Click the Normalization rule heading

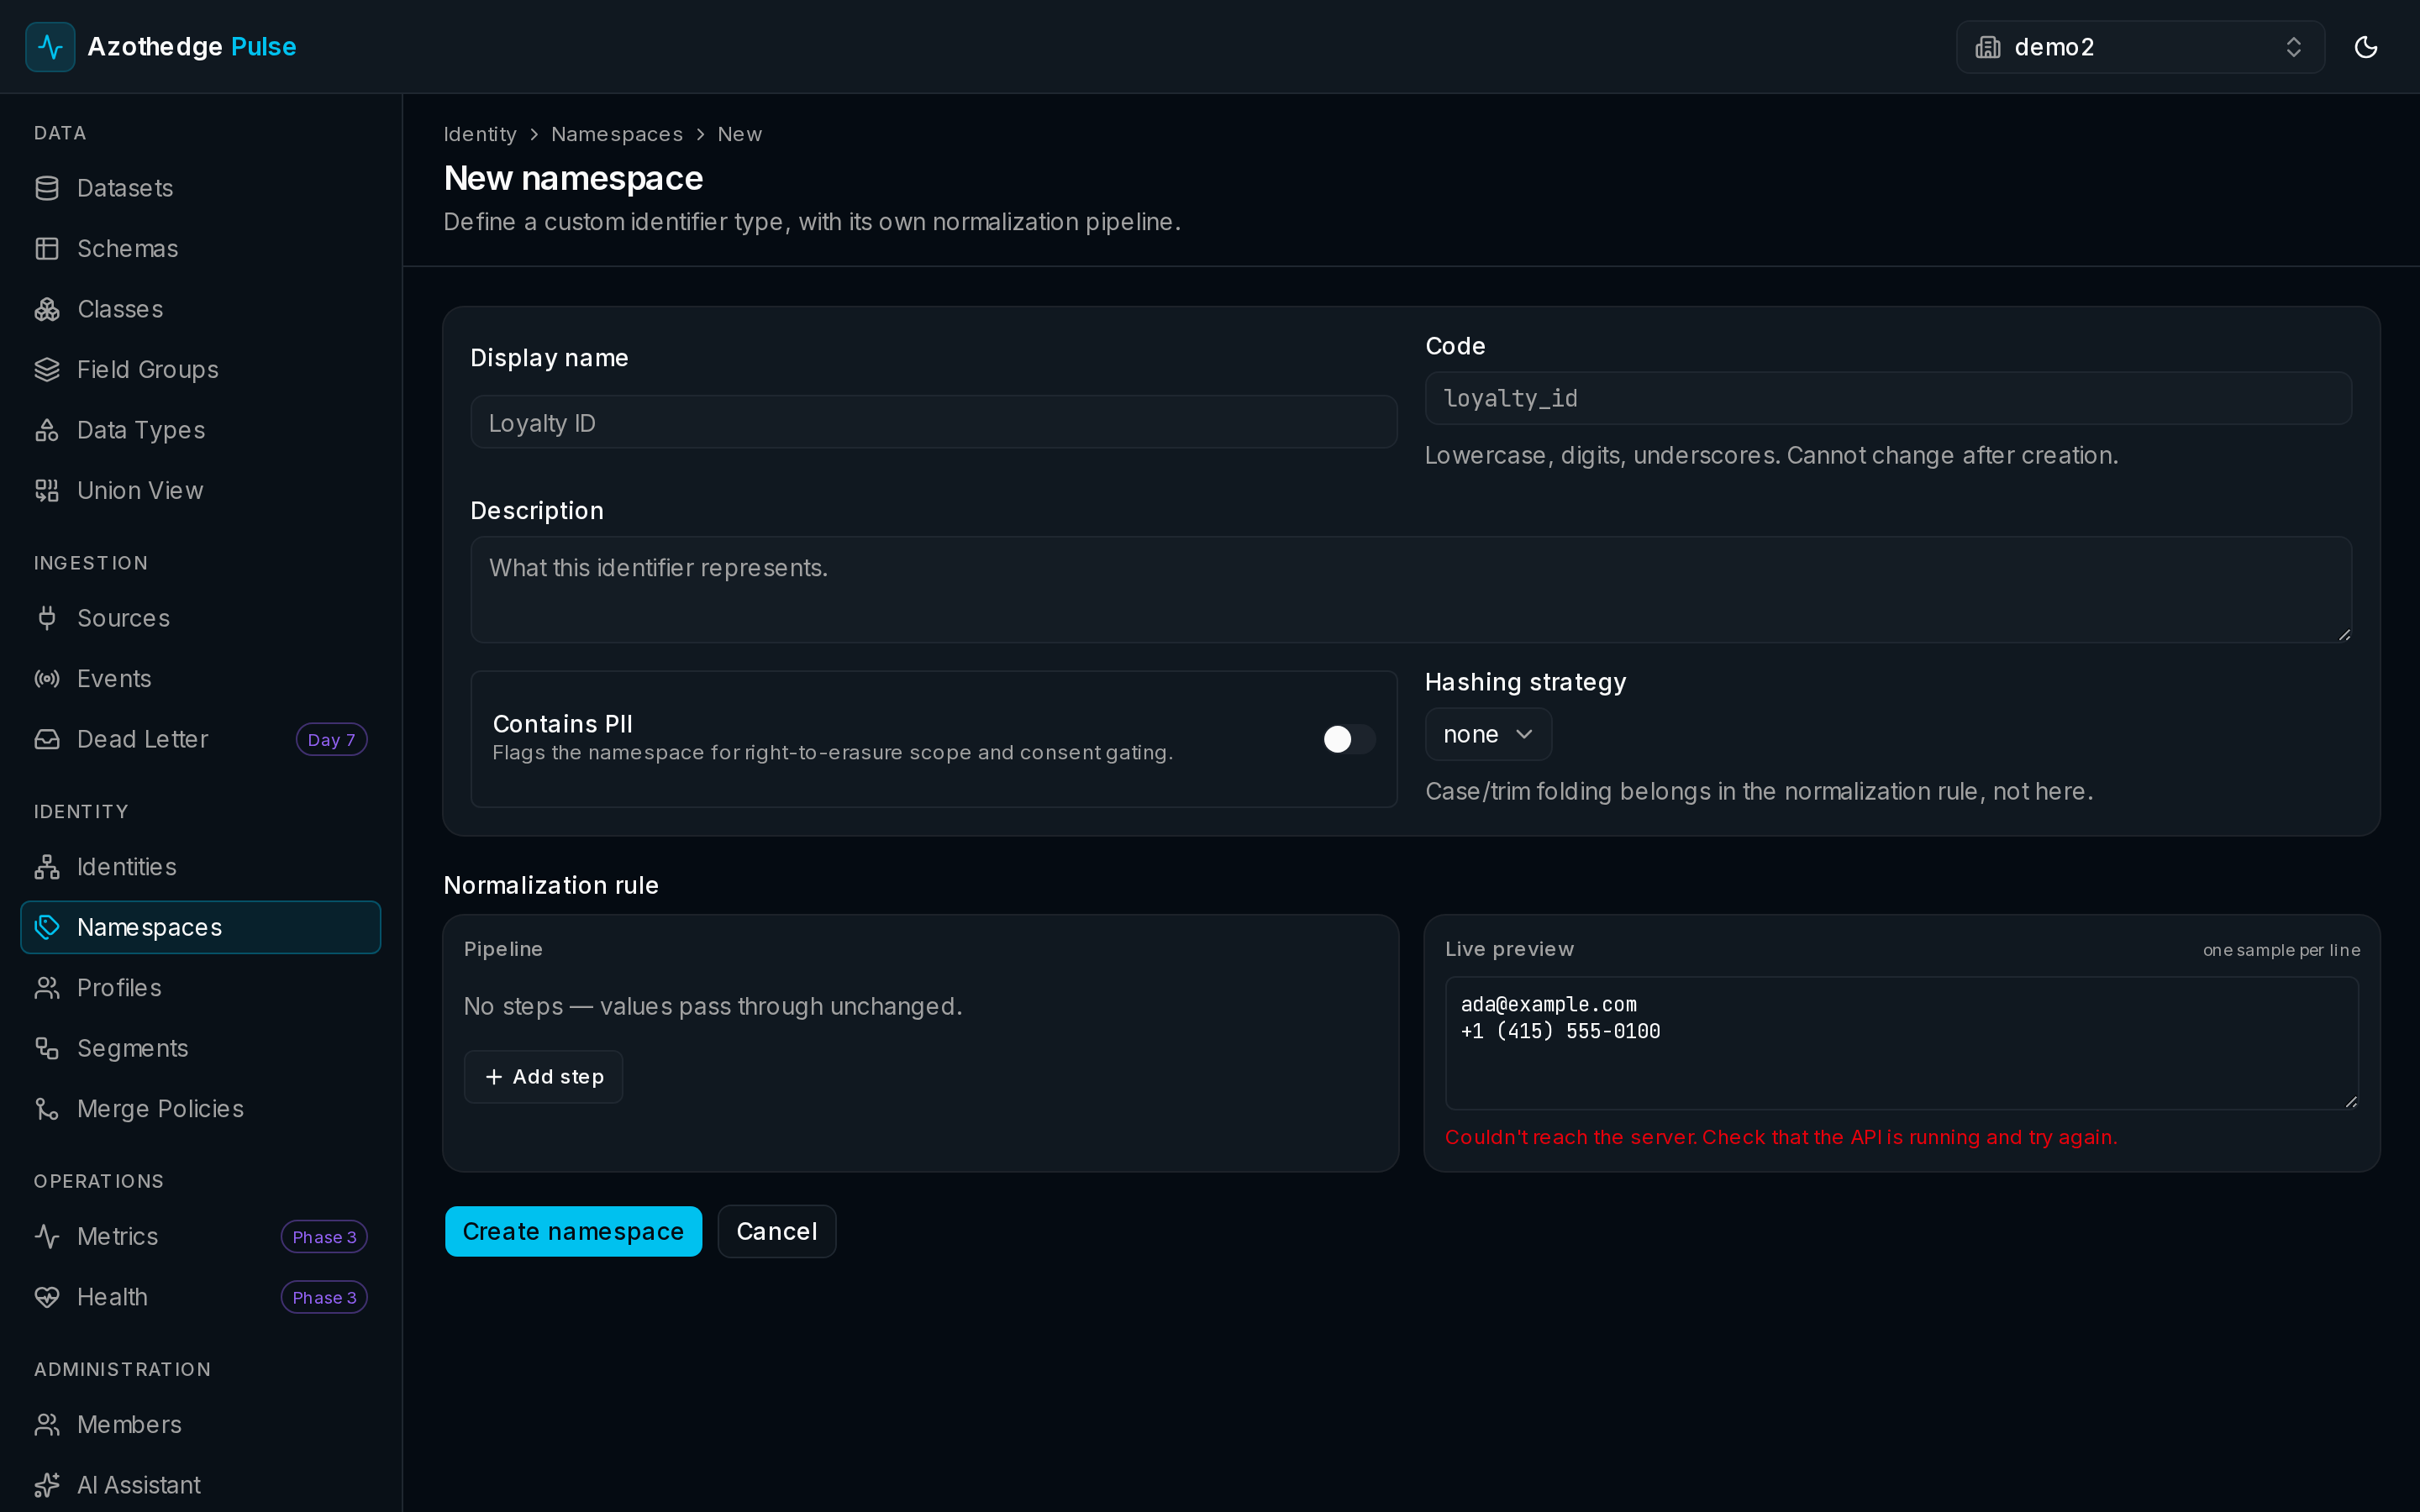click(x=551, y=885)
